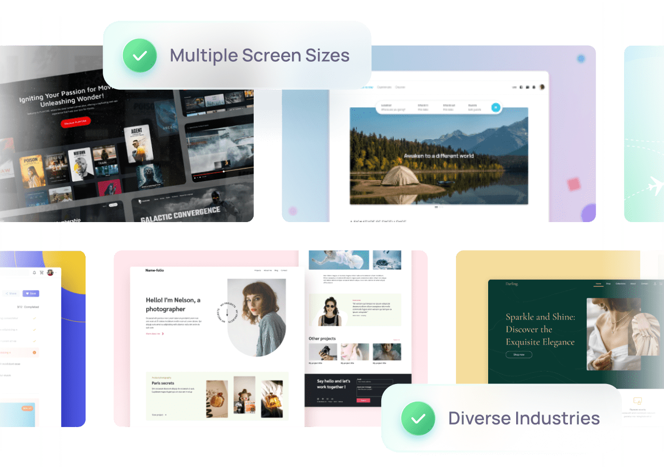The width and height of the screenshot is (664, 467).
Task: Click the round blue search button in travel template
Action: (x=495, y=107)
